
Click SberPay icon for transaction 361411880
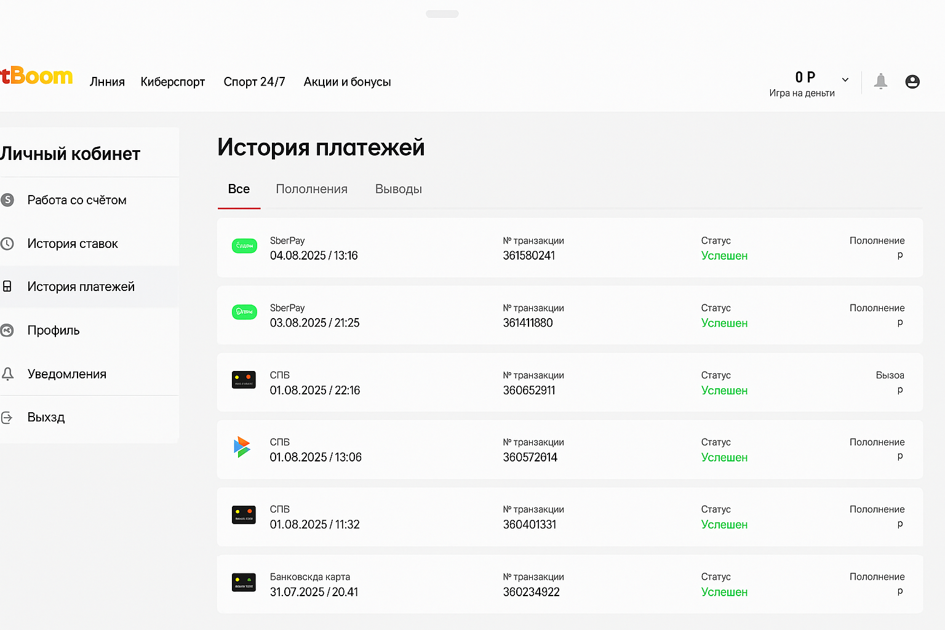pyautogui.click(x=244, y=313)
